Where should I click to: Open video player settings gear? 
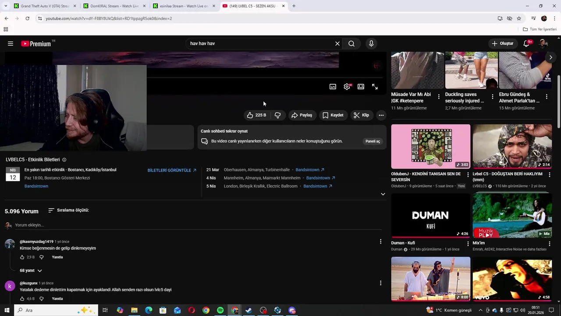pyautogui.click(x=347, y=86)
